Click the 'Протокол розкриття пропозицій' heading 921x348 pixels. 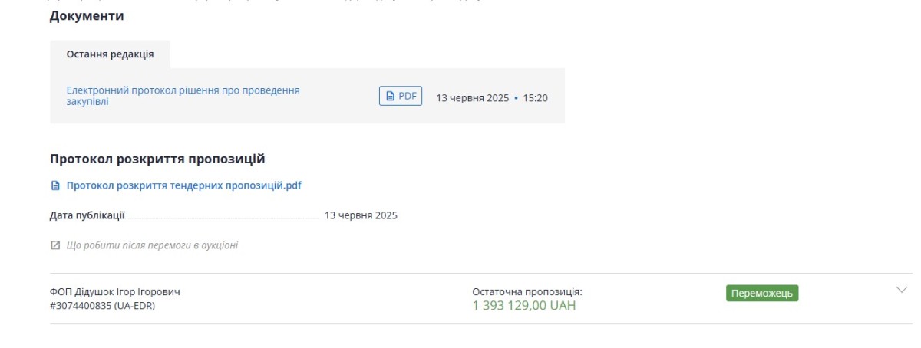[157, 159]
